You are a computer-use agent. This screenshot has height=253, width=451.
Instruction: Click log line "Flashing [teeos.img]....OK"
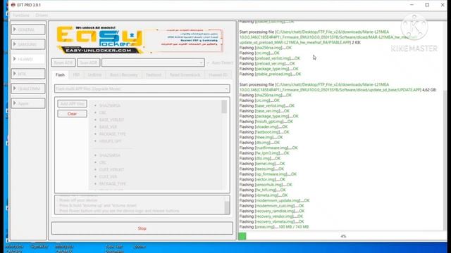(x=261, y=169)
